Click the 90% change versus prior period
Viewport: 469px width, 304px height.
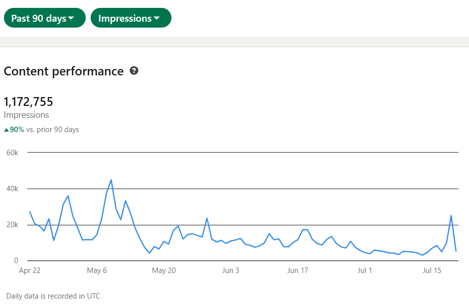(17, 130)
